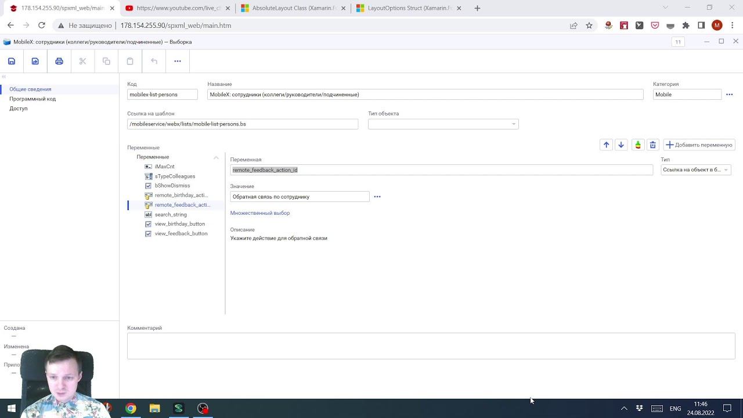
Task: Collapse the left sidebar with double chevron
Action: coord(3,77)
